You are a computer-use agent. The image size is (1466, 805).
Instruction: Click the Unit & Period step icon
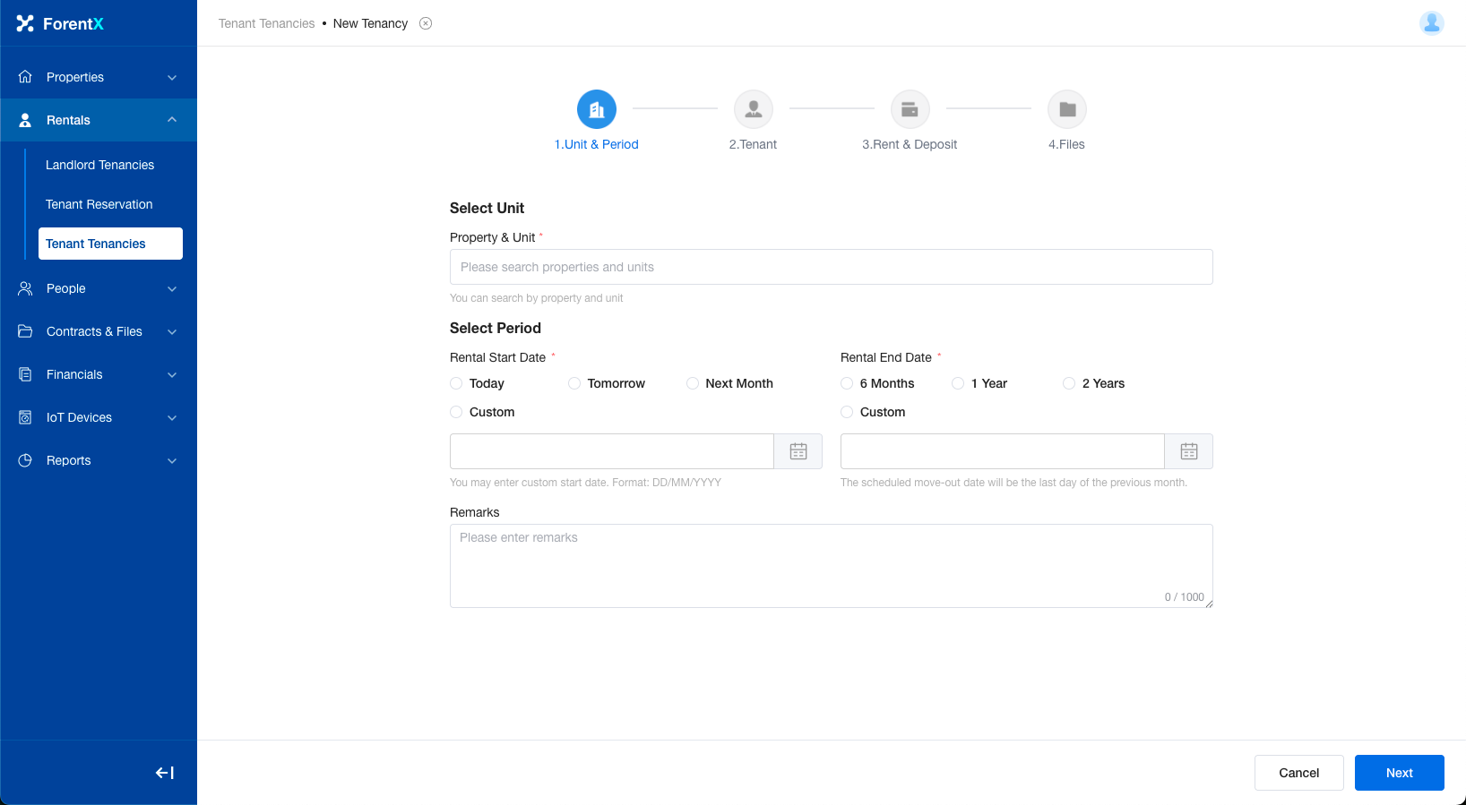pos(596,109)
